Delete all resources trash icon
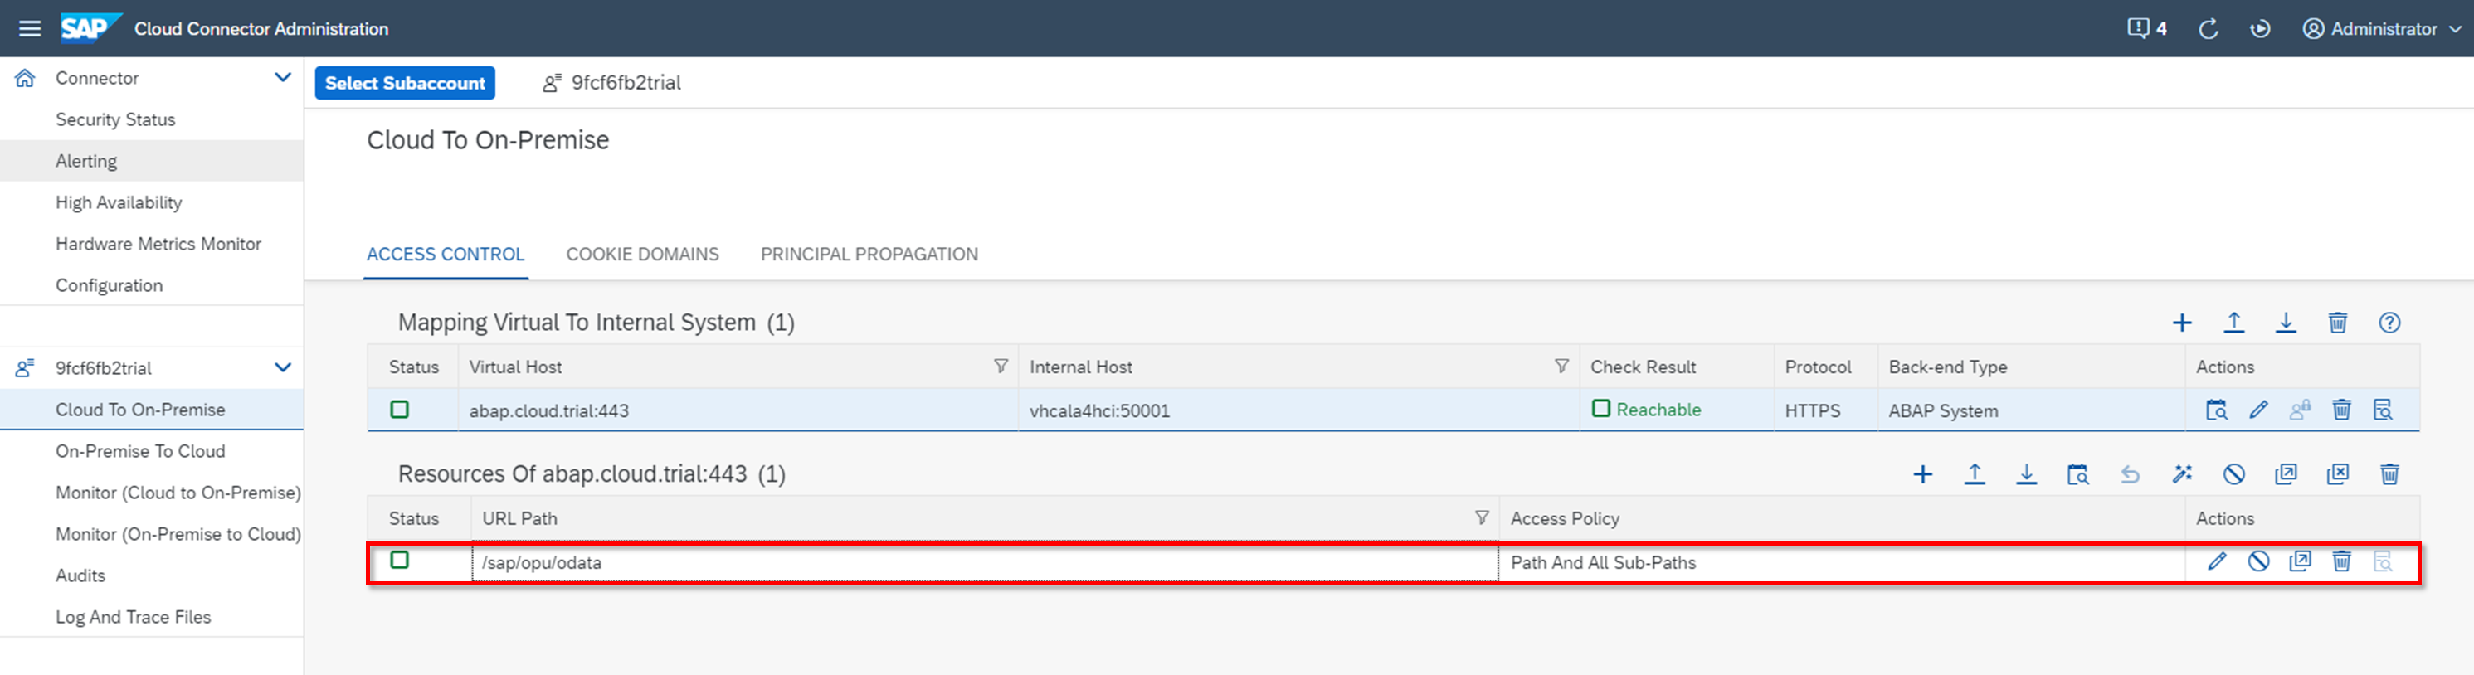The width and height of the screenshot is (2474, 675). coord(2389,474)
